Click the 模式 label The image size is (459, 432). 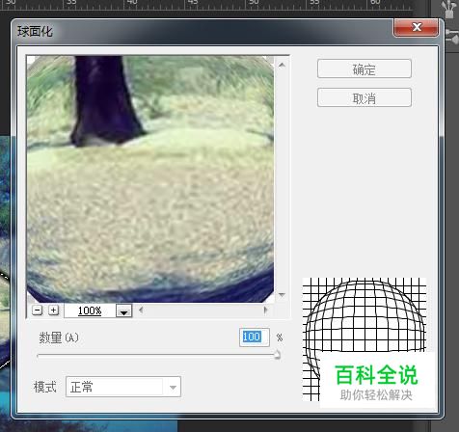pyautogui.click(x=45, y=387)
